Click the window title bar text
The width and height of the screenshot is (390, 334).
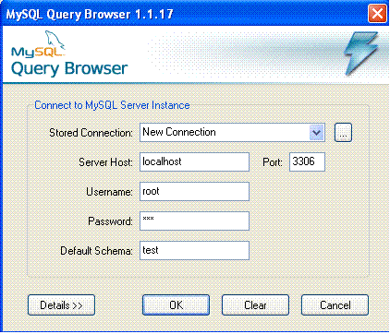point(90,15)
